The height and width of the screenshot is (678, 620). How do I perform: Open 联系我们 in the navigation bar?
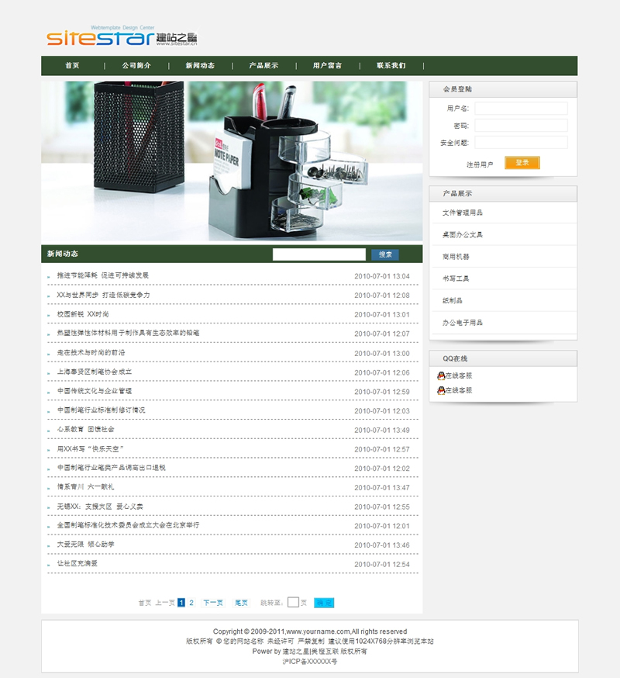391,66
